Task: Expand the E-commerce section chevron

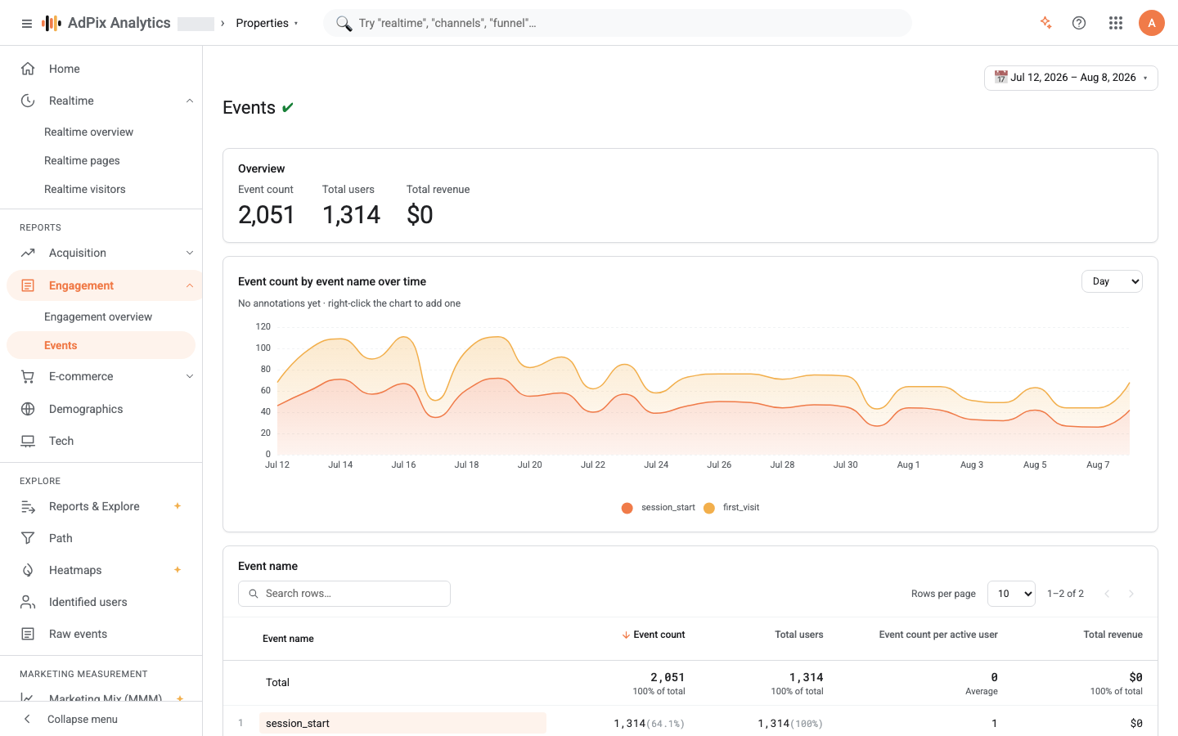Action: pos(190,376)
